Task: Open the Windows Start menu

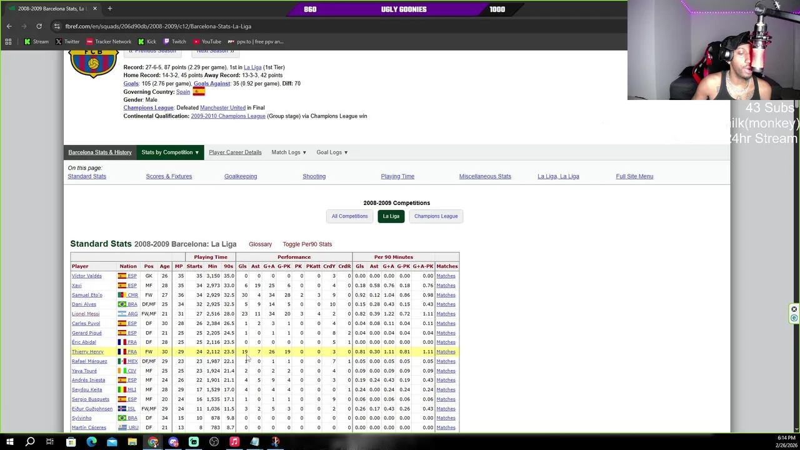Action: [9, 442]
